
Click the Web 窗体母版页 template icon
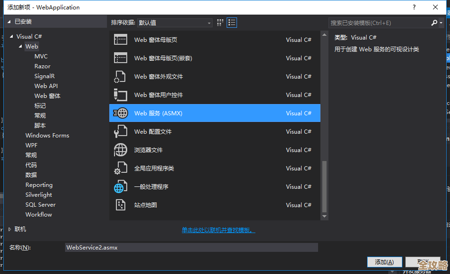pyautogui.click(x=121, y=40)
